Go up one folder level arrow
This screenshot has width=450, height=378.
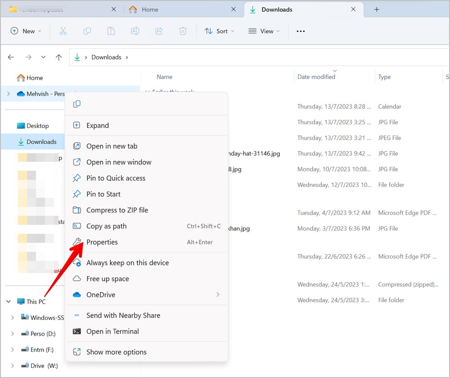click(59, 57)
